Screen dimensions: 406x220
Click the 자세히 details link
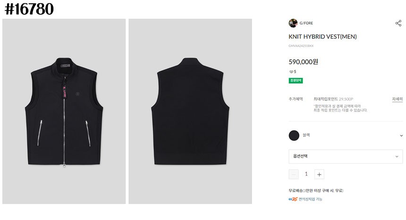(x=397, y=99)
